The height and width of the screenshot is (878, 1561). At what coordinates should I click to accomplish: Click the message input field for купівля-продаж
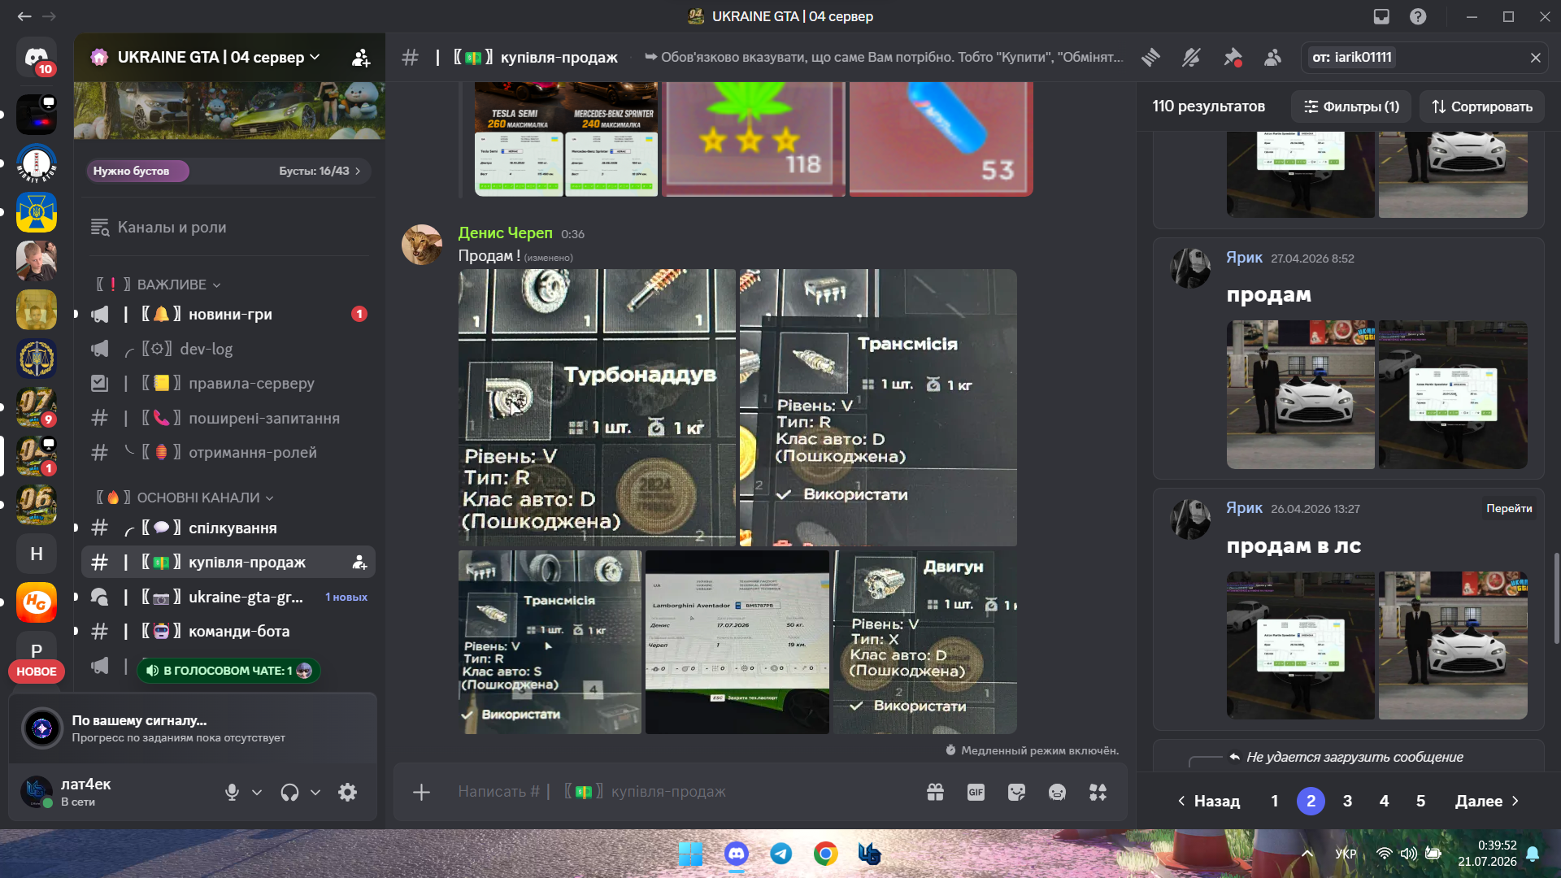[683, 793]
